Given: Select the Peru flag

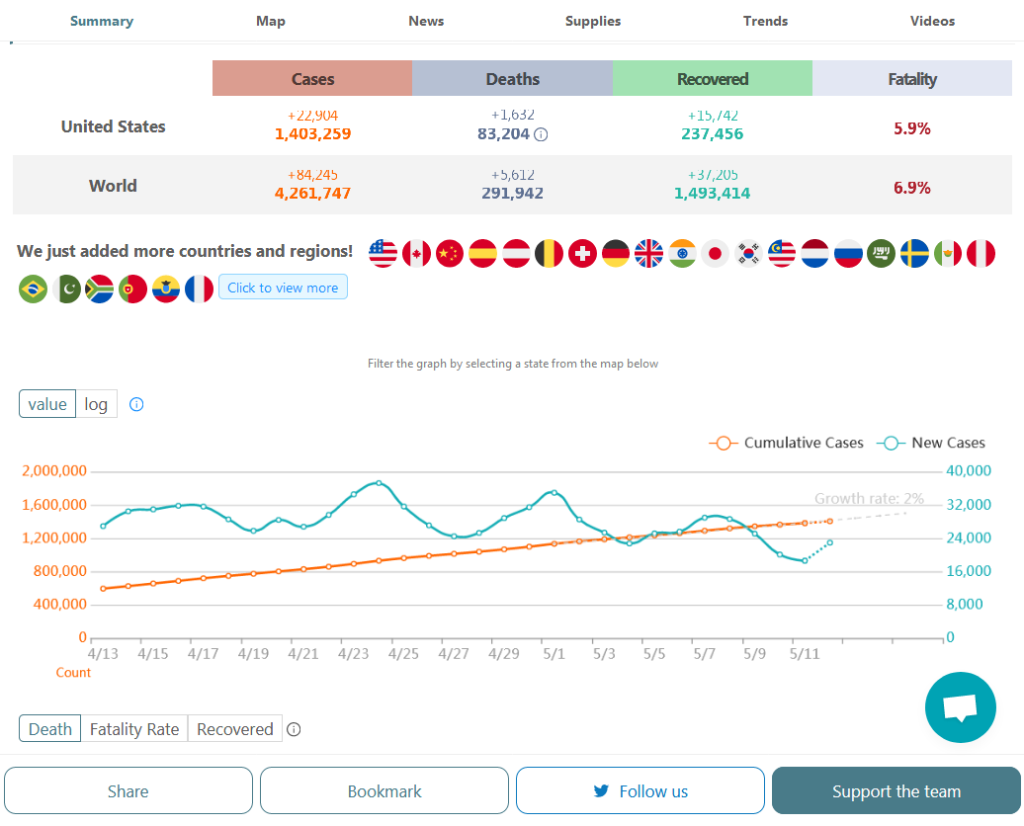Looking at the screenshot, I should point(981,254).
